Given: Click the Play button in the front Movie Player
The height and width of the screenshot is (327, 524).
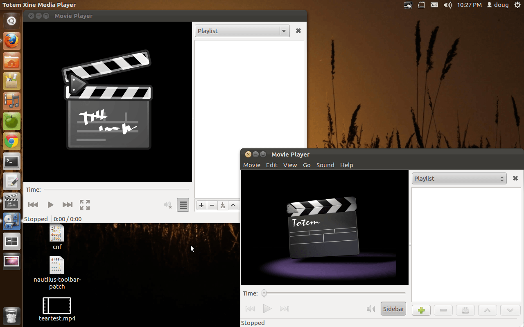Looking at the screenshot, I should click(267, 309).
